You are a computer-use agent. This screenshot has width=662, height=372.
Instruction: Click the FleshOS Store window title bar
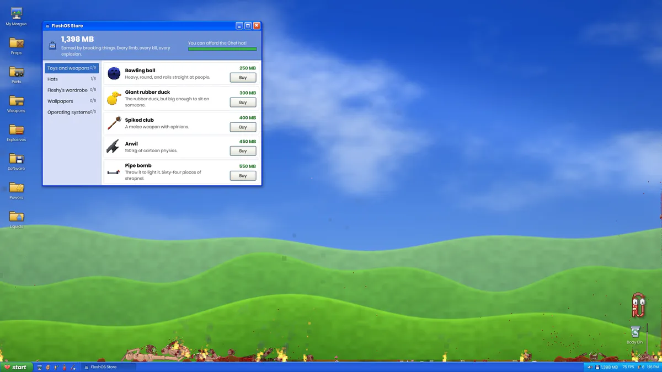[x=152, y=26]
